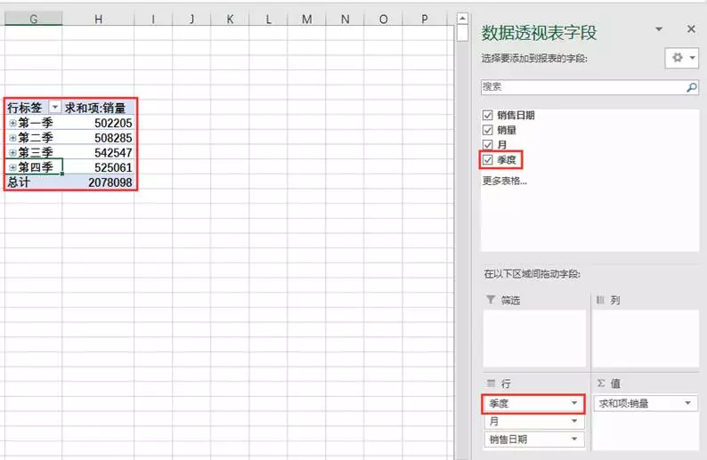Select the 求和项:销量 header cell
Viewport: 707px width, 460px height.
tap(98, 108)
